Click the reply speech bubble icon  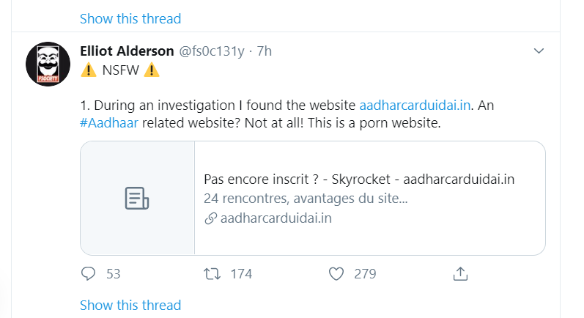pyautogui.click(x=88, y=274)
